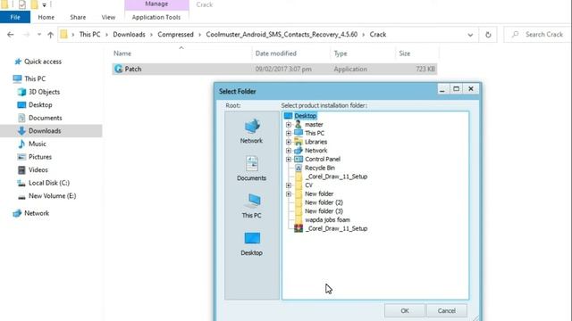Confirm folder selection with OK

405,311
